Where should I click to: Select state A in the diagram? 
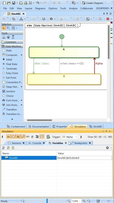click(64, 52)
